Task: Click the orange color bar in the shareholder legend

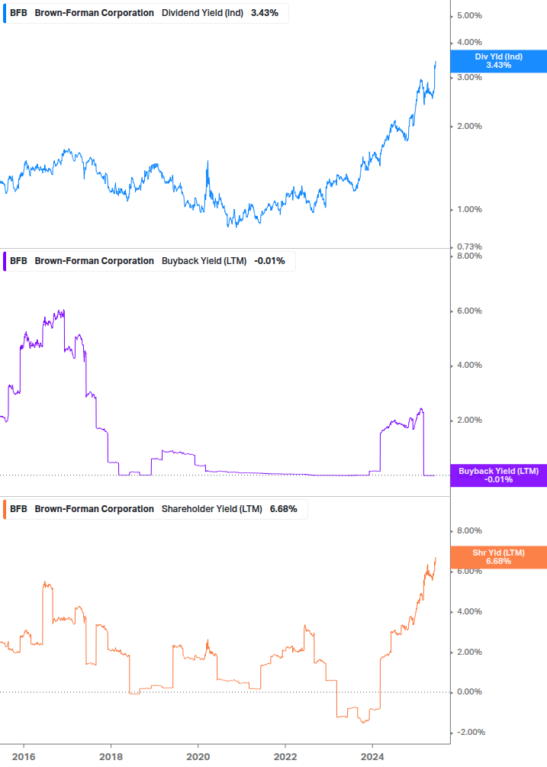Action: click(x=5, y=509)
